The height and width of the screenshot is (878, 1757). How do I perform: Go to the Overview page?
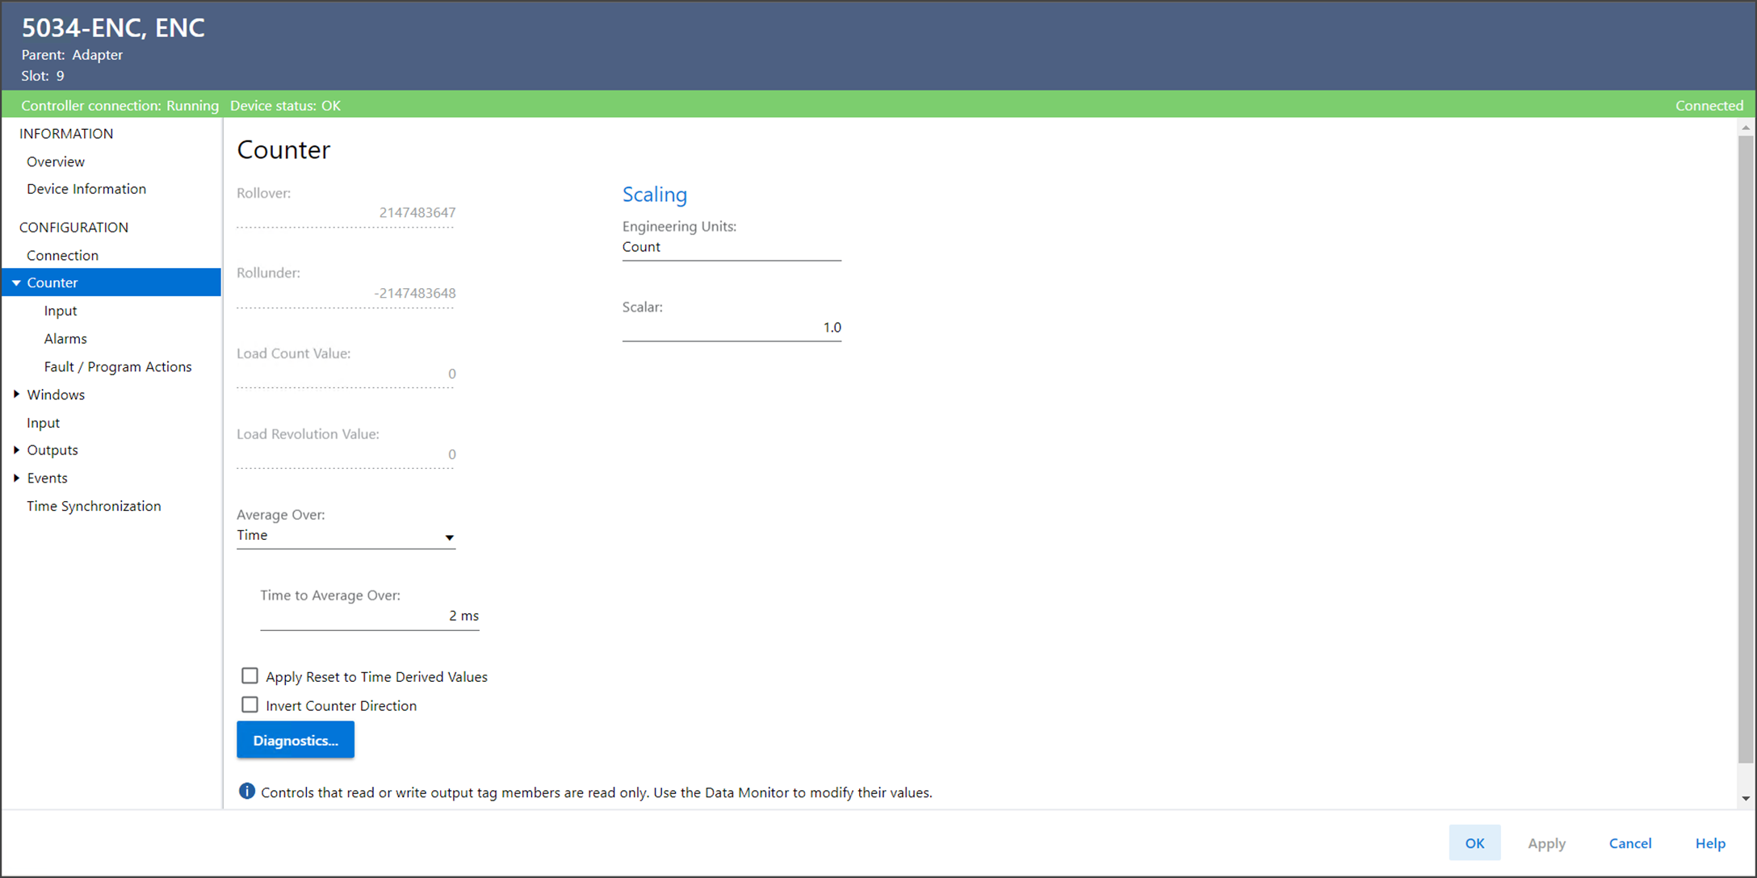[x=56, y=161]
